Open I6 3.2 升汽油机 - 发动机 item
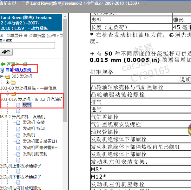The width and height of the screenshot is (191, 190). [23, 117]
